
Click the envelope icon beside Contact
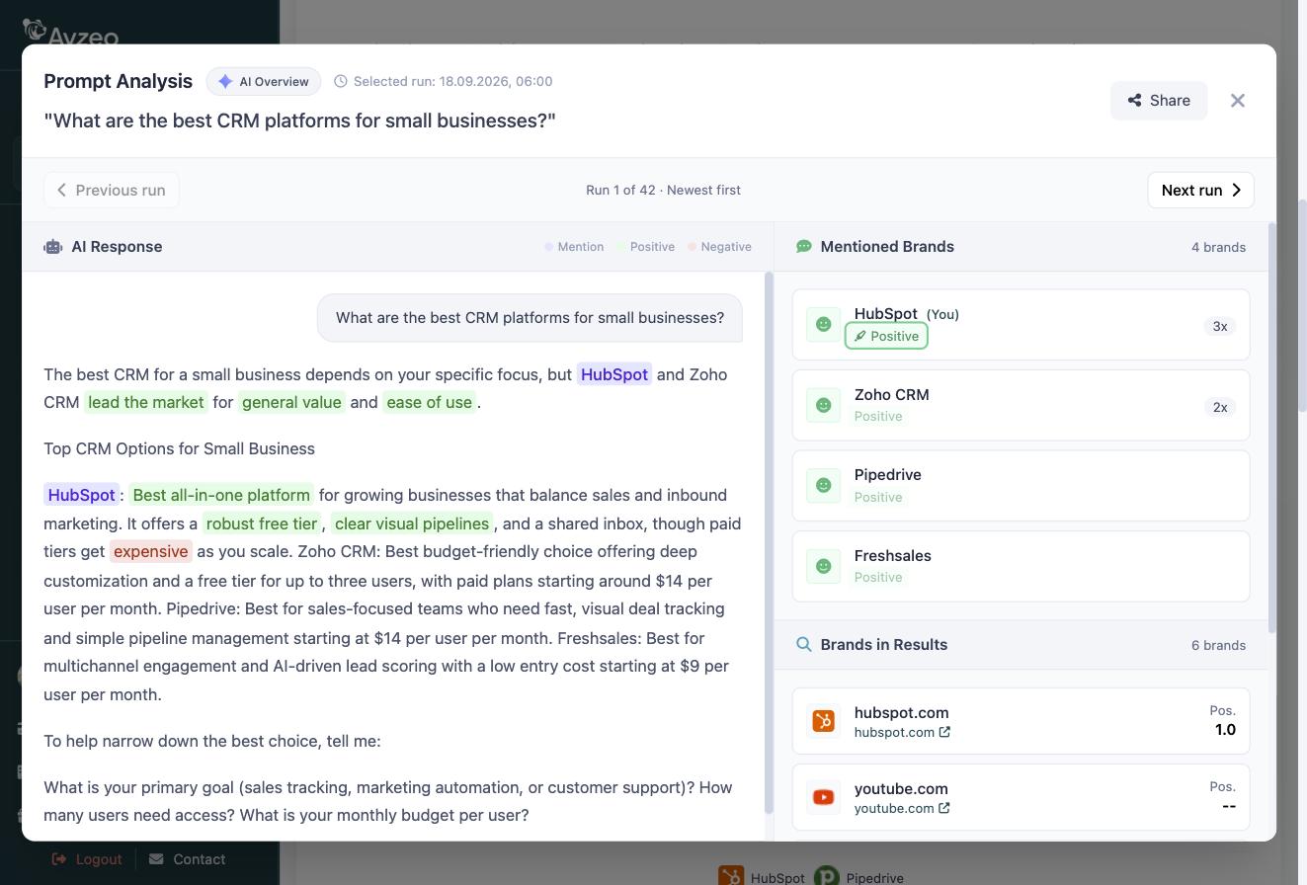[156, 859]
